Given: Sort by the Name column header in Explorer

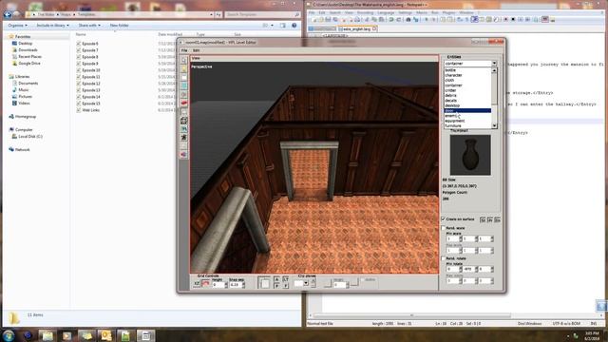Looking at the screenshot, I should (81, 34).
